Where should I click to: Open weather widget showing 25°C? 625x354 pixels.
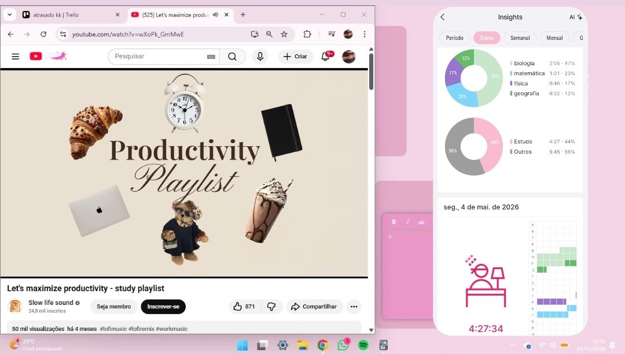tap(36, 344)
